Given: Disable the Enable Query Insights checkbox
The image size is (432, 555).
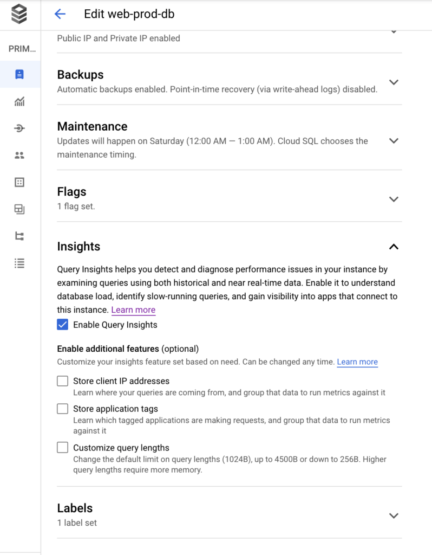Looking at the screenshot, I should coord(62,324).
